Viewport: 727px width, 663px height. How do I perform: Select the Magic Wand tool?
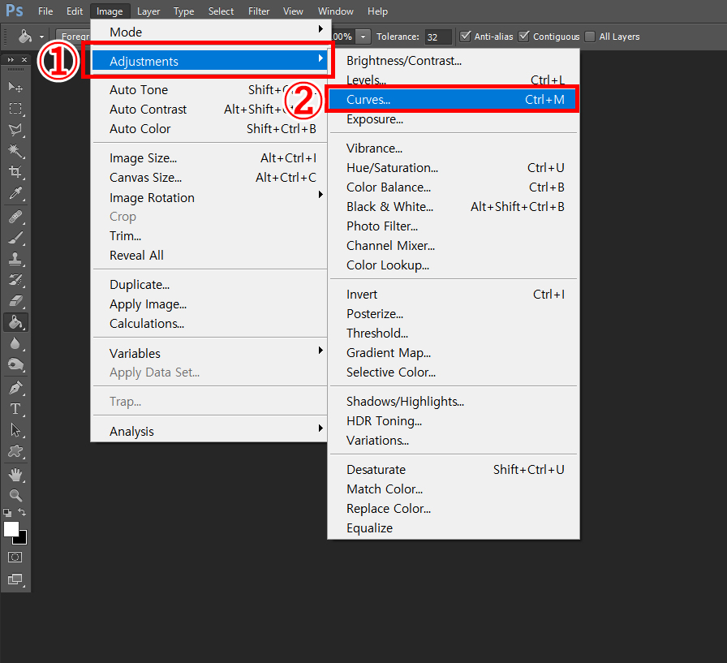click(15, 151)
